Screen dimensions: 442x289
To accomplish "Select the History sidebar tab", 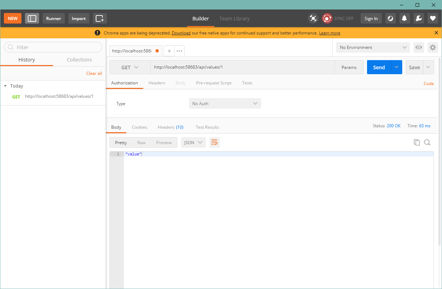I will click(x=27, y=60).
